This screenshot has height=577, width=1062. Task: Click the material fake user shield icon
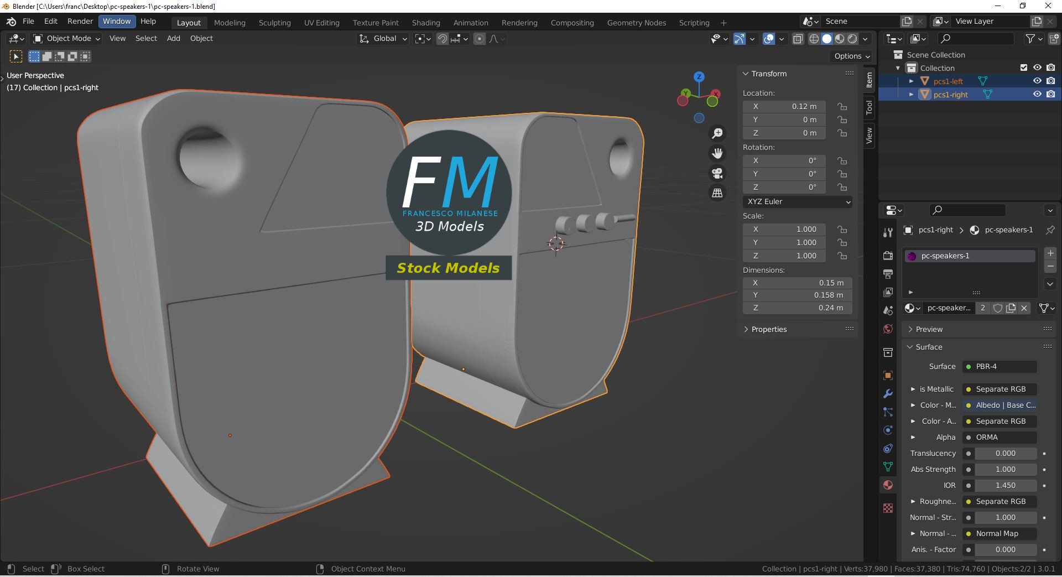(998, 308)
